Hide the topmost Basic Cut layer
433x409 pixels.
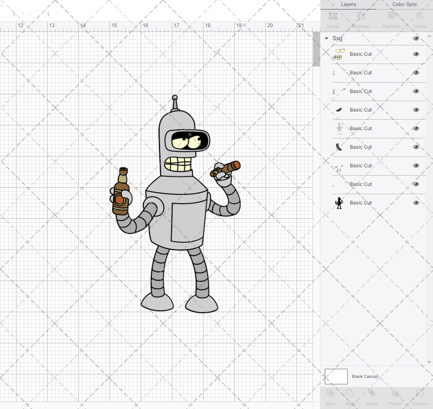pos(416,54)
